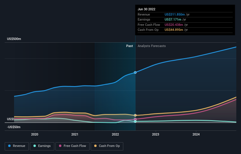Click the US$311.850m revenue value
Viewport: 241px width, 154px height.
(x=175, y=14)
